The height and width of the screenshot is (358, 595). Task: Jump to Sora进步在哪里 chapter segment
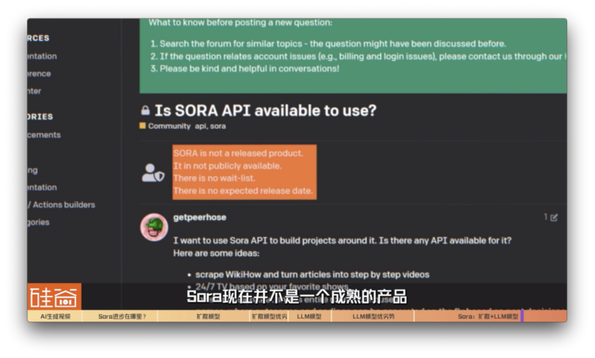point(120,316)
